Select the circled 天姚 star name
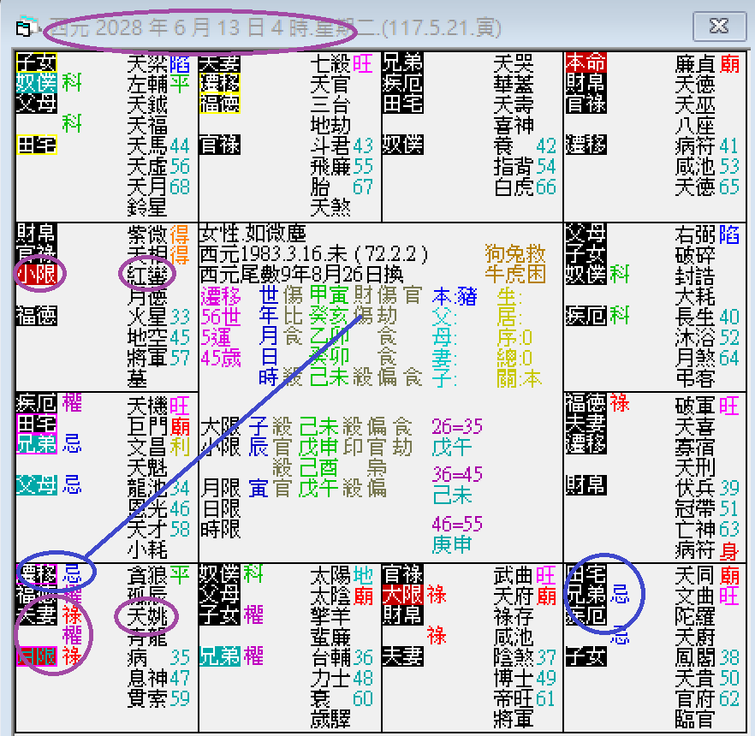755x736 pixels. pos(146,618)
